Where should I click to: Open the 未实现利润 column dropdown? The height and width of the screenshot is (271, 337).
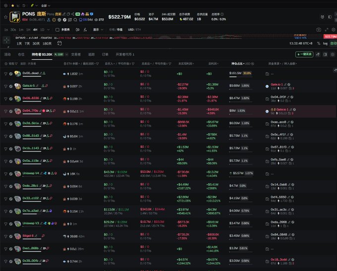(x=186, y=63)
